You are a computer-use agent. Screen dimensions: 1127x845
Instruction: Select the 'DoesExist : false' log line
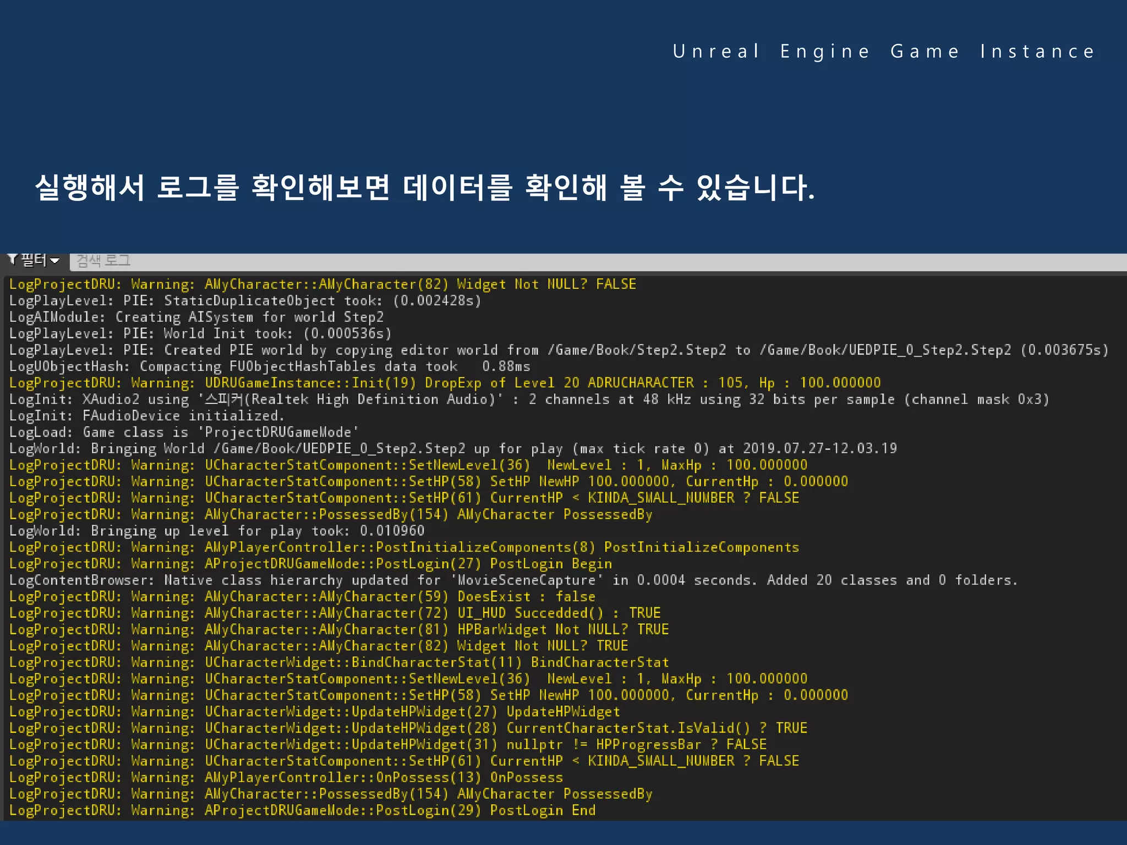tap(302, 597)
